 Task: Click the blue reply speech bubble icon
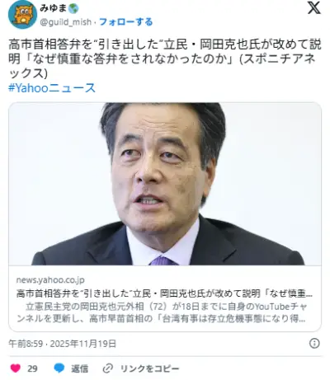tap(59, 368)
